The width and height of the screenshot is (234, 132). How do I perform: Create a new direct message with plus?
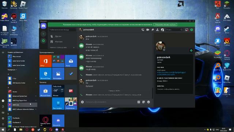pos(74,48)
